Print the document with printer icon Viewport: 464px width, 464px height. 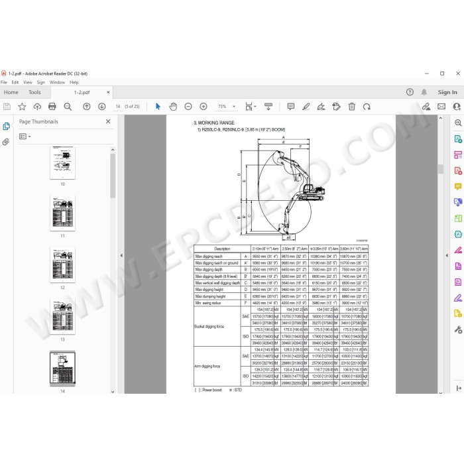(52, 107)
